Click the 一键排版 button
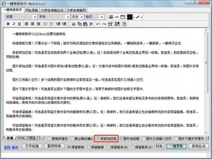This screenshot has height=159, width=212. [176, 146]
